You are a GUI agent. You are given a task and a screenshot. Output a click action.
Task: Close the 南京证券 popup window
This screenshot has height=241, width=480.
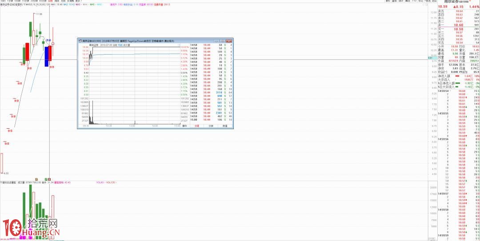(228, 41)
